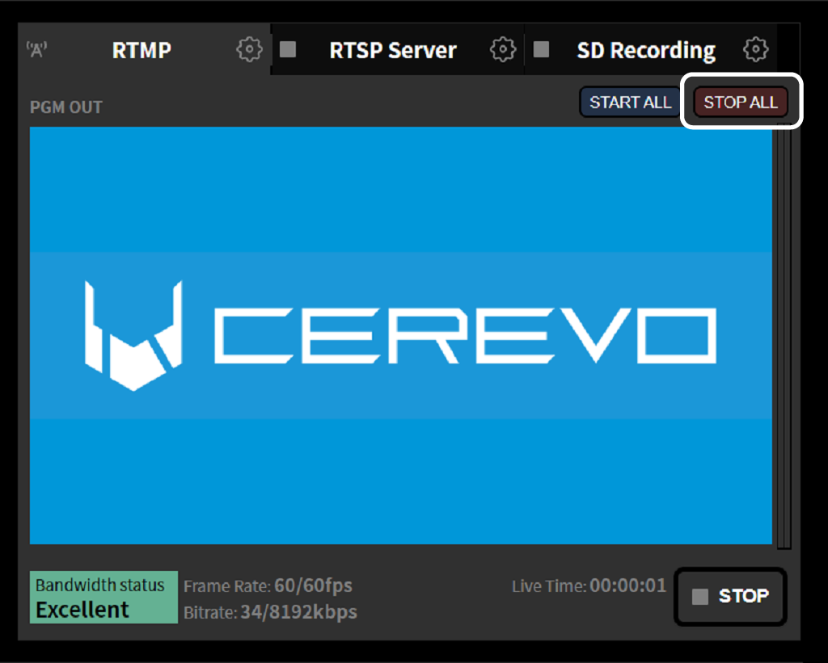Screen dimensions: 828x663
Task: Stop the RTMP stream with STOP button
Action: pos(730,597)
